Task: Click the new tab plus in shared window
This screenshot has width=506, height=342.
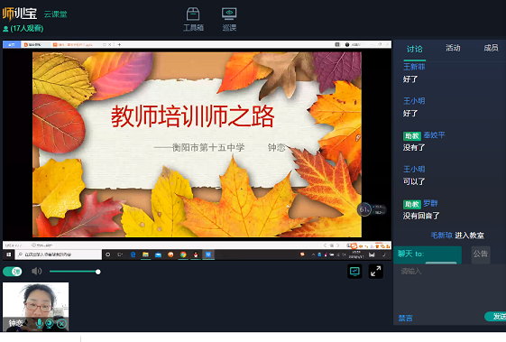Action: pyautogui.click(x=119, y=44)
